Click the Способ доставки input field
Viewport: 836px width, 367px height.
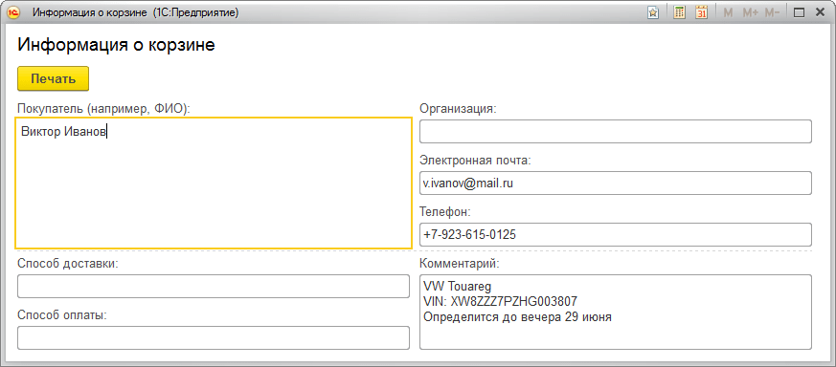(x=214, y=286)
